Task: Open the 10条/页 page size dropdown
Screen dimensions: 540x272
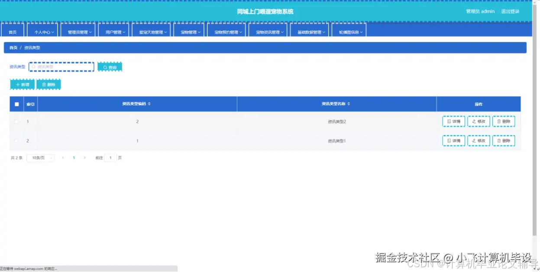Action: (41, 158)
